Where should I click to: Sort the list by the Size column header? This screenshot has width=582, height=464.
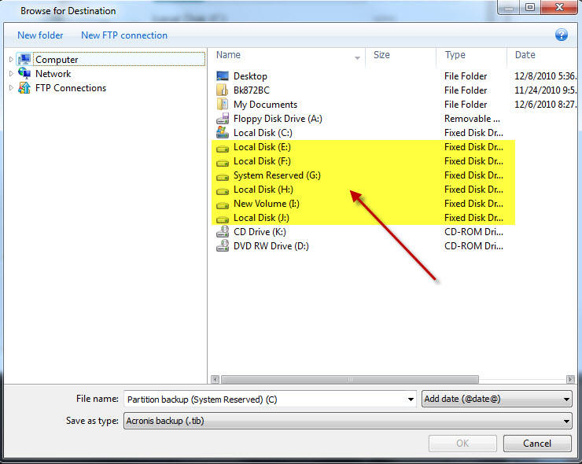tap(381, 55)
